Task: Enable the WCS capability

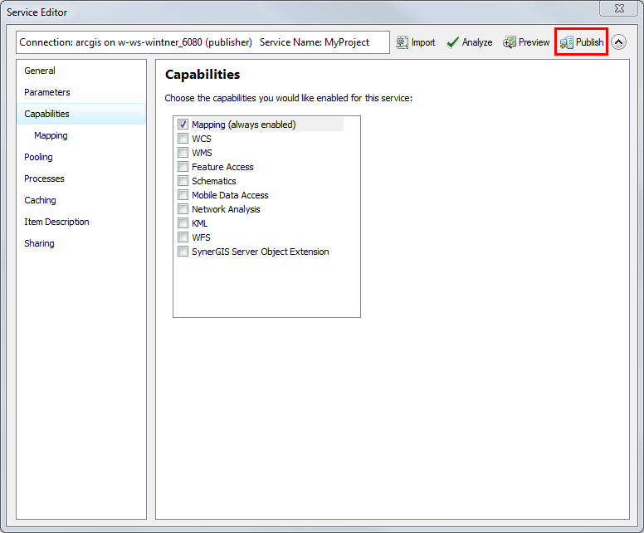Action: pos(183,139)
